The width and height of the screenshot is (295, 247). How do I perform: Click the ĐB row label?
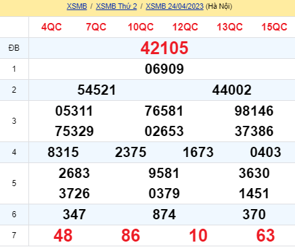[14, 48]
